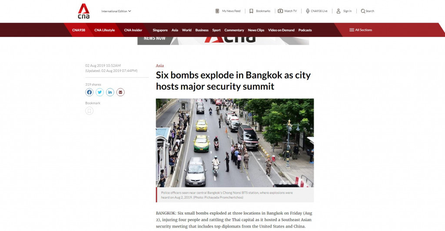Click the 319 shares text
445x231 pixels.
[x=93, y=85]
